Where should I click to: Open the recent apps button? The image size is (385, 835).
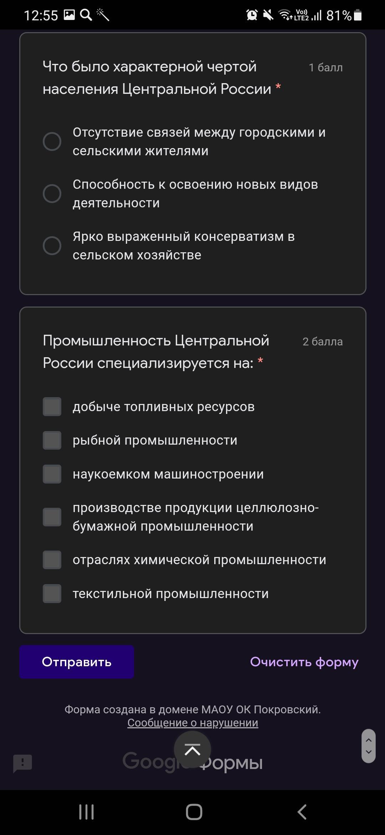[86, 812]
